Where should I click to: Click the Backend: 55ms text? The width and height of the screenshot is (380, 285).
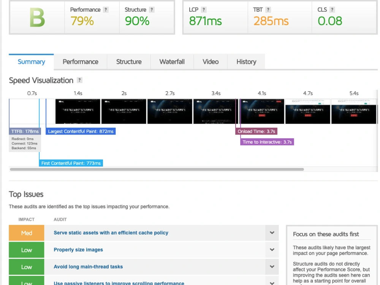pyautogui.click(x=24, y=148)
